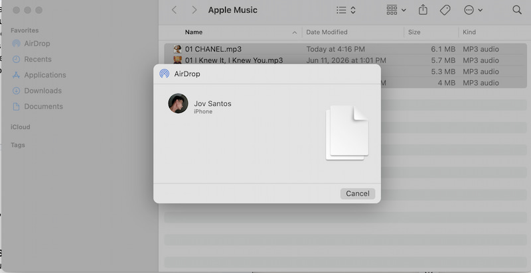Viewport: 531px width, 273px height.
Task: Click the Tags toolbar icon
Action: [x=445, y=10]
